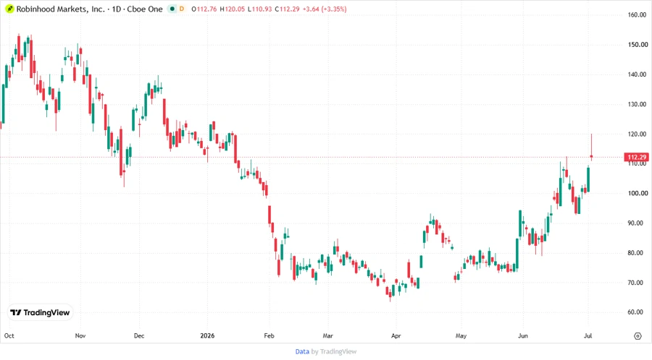The width and height of the screenshot is (652, 360).
Task: Click the Nov time axis label
Action: 80,335
